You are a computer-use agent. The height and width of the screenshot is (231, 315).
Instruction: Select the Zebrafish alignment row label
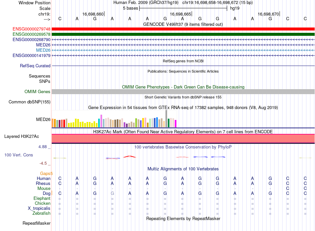(x=41, y=213)
